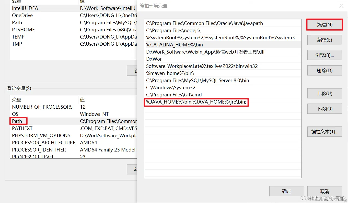The height and width of the screenshot is (203, 348).
Task: Select the %JAVA_HOME%\bin;%JAVA_HOME%\jre\bin; entry
Action: pos(223,102)
